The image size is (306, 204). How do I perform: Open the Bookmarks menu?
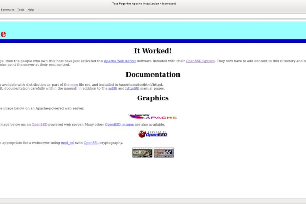coord(7,10)
